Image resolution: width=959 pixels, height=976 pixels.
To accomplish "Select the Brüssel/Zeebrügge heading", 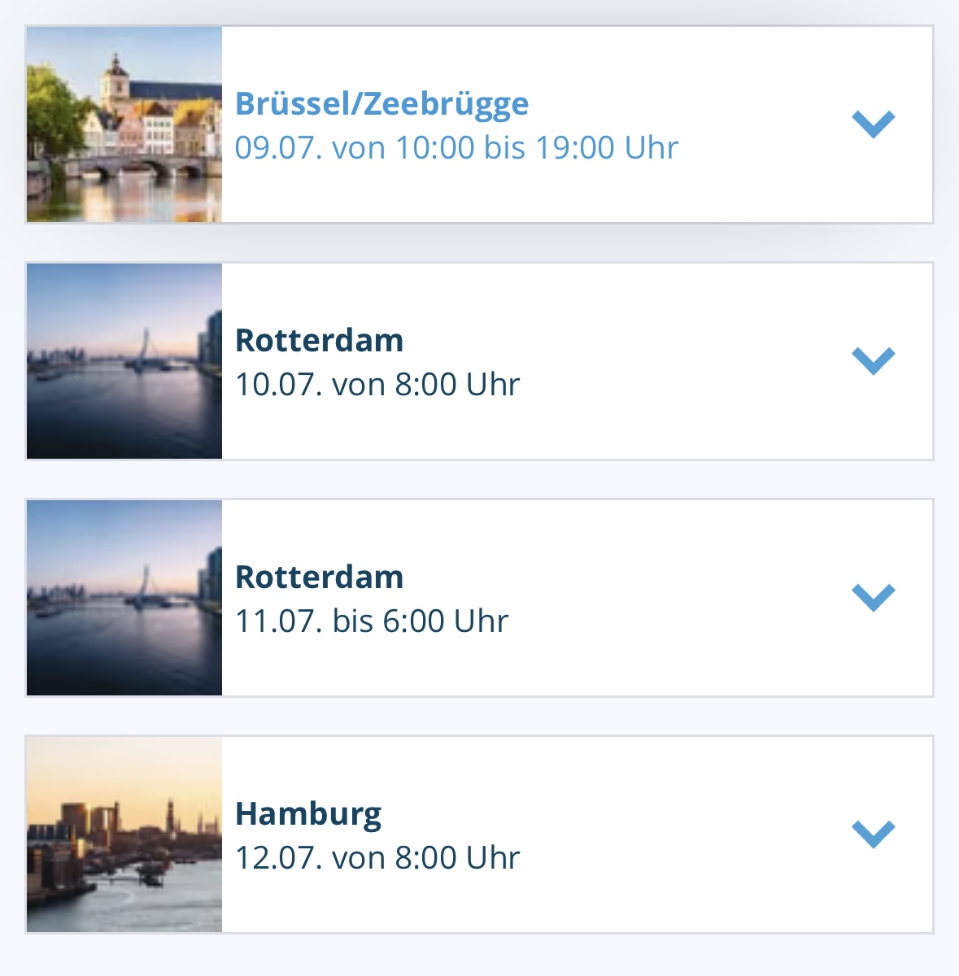I will (x=382, y=104).
